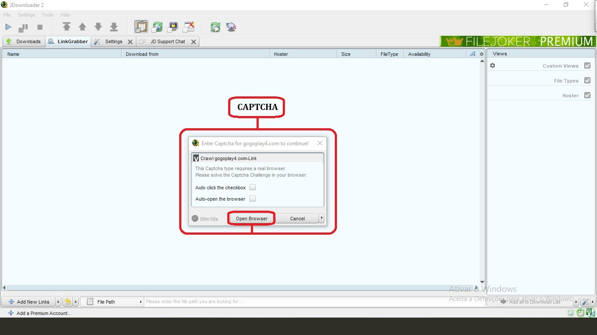Stop all downloads via the square icon
The image size is (597, 335).
(40, 27)
